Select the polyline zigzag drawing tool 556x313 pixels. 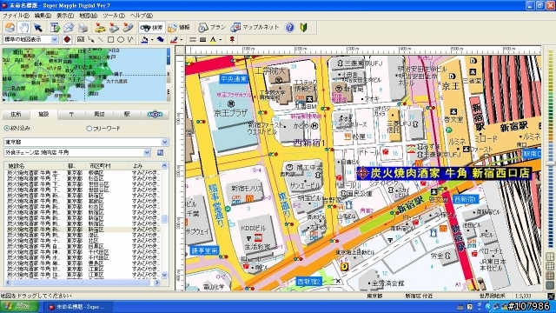pyautogui.click(x=130, y=39)
